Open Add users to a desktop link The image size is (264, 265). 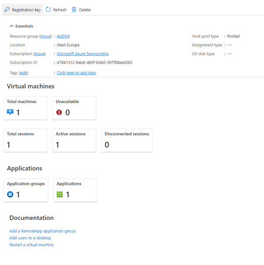tap(30, 238)
